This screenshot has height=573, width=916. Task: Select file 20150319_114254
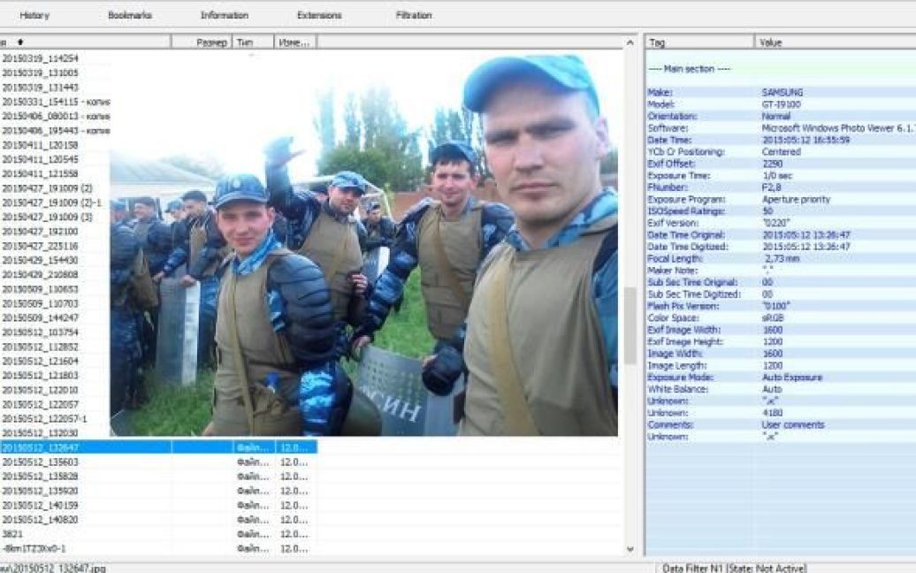40,58
